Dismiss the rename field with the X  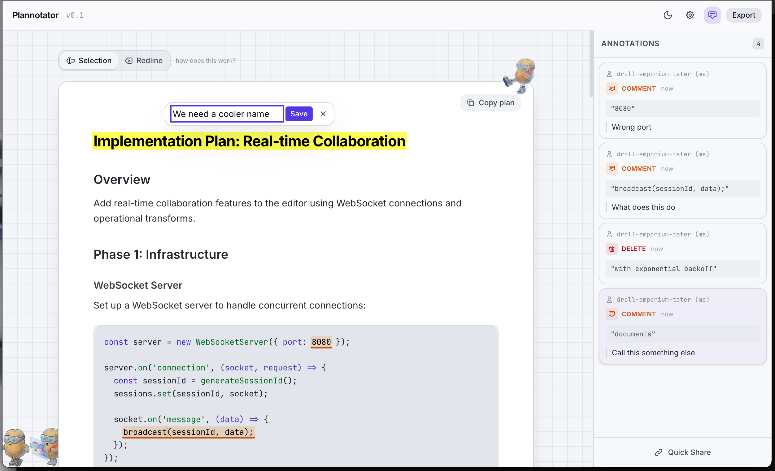[x=323, y=114]
